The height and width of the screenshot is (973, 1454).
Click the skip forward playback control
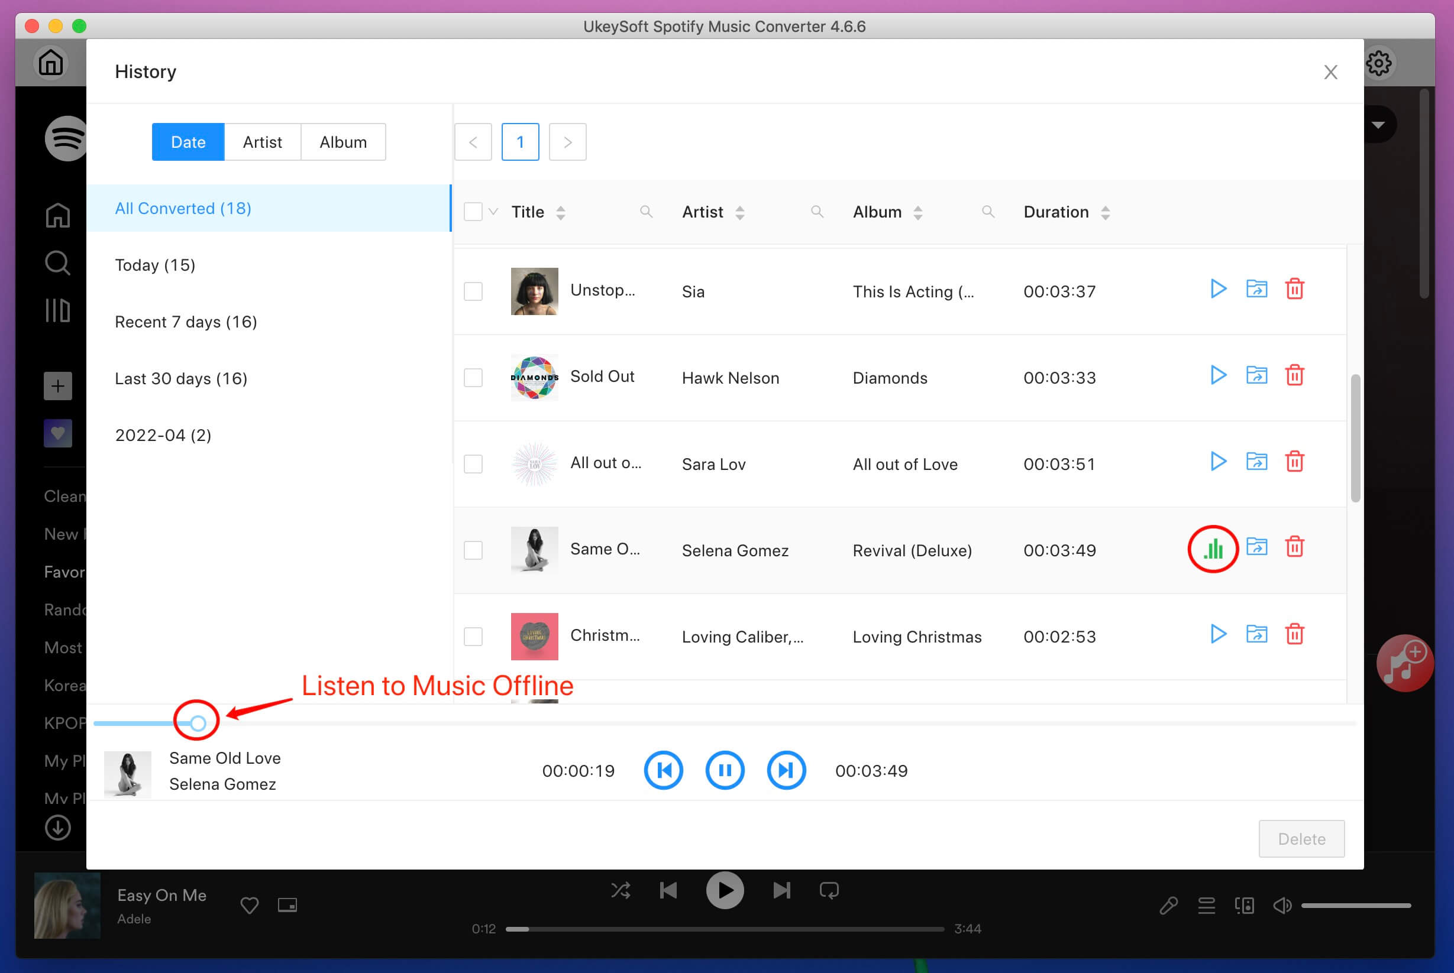pyautogui.click(x=787, y=770)
